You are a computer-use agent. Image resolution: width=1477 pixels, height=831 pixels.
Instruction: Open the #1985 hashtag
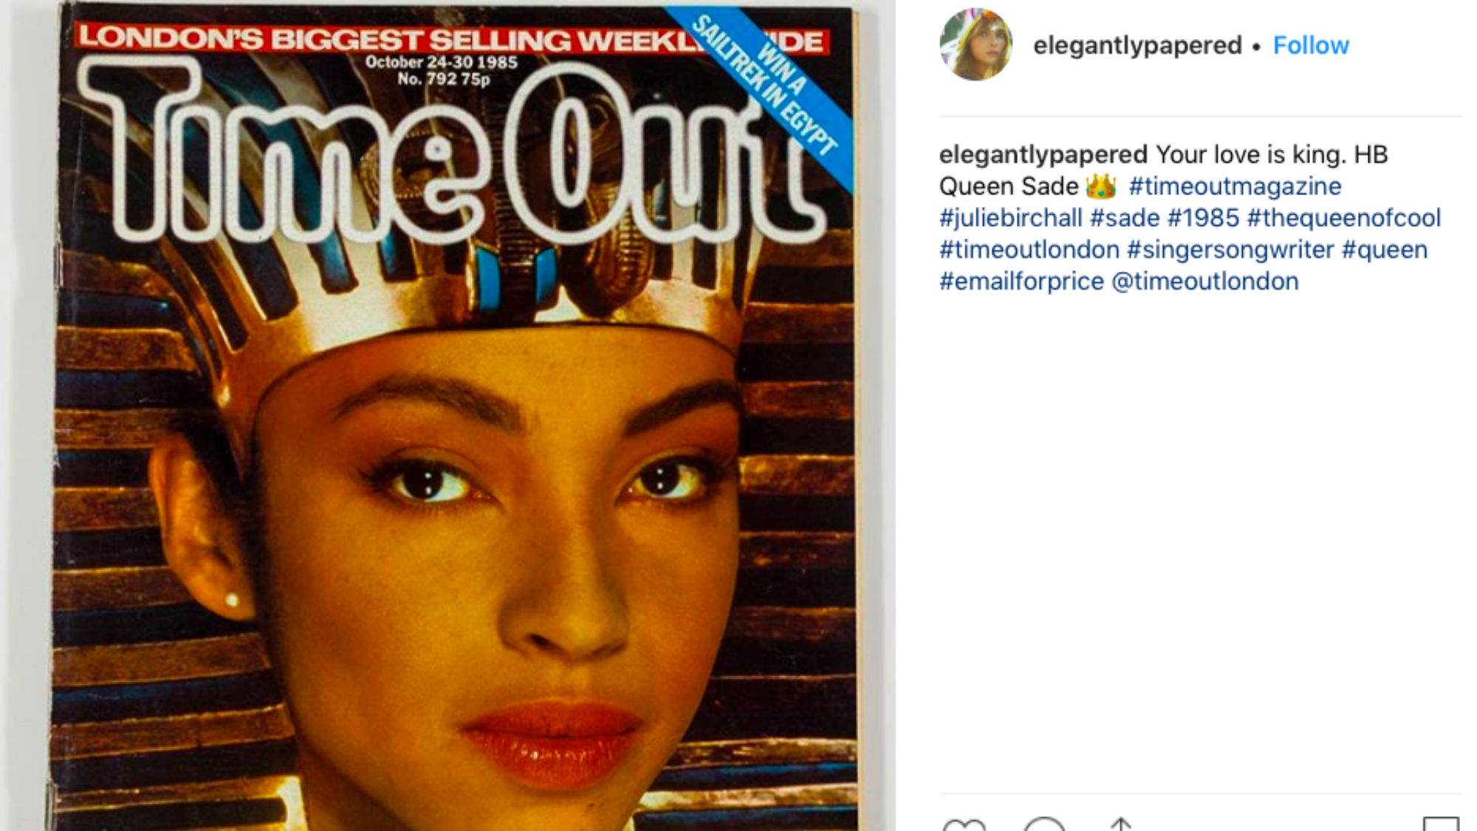pyautogui.click(x=1203, y=218)
